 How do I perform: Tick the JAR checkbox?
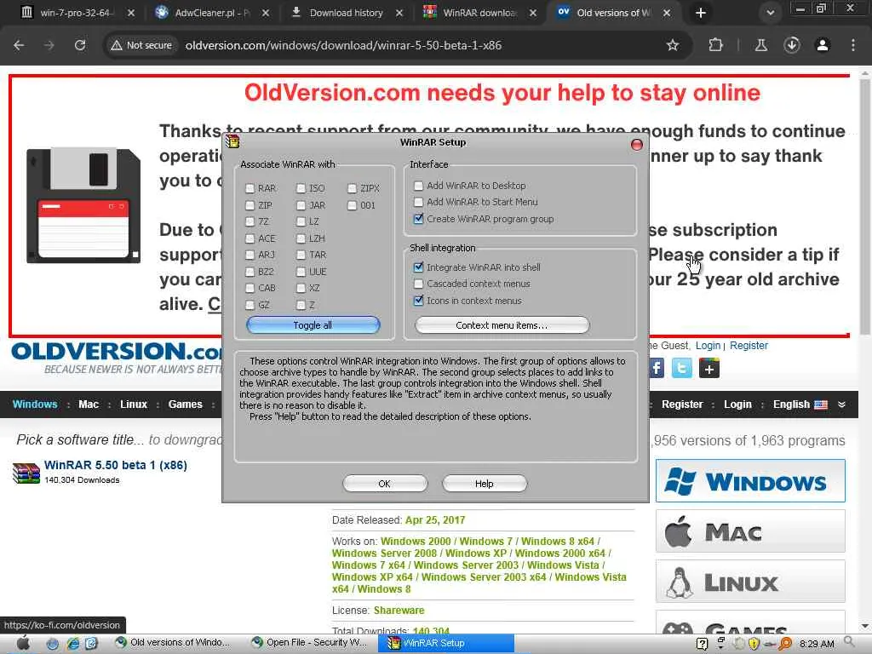[301, 205]
